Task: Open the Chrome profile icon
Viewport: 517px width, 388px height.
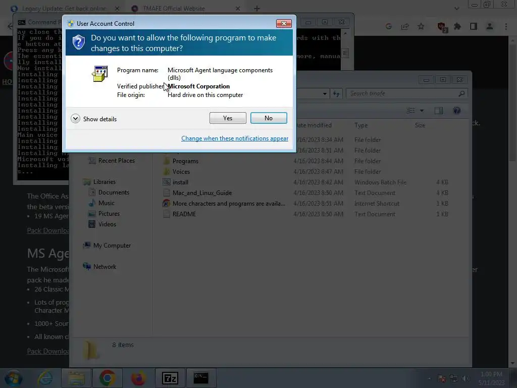Action: coord(490,26)
